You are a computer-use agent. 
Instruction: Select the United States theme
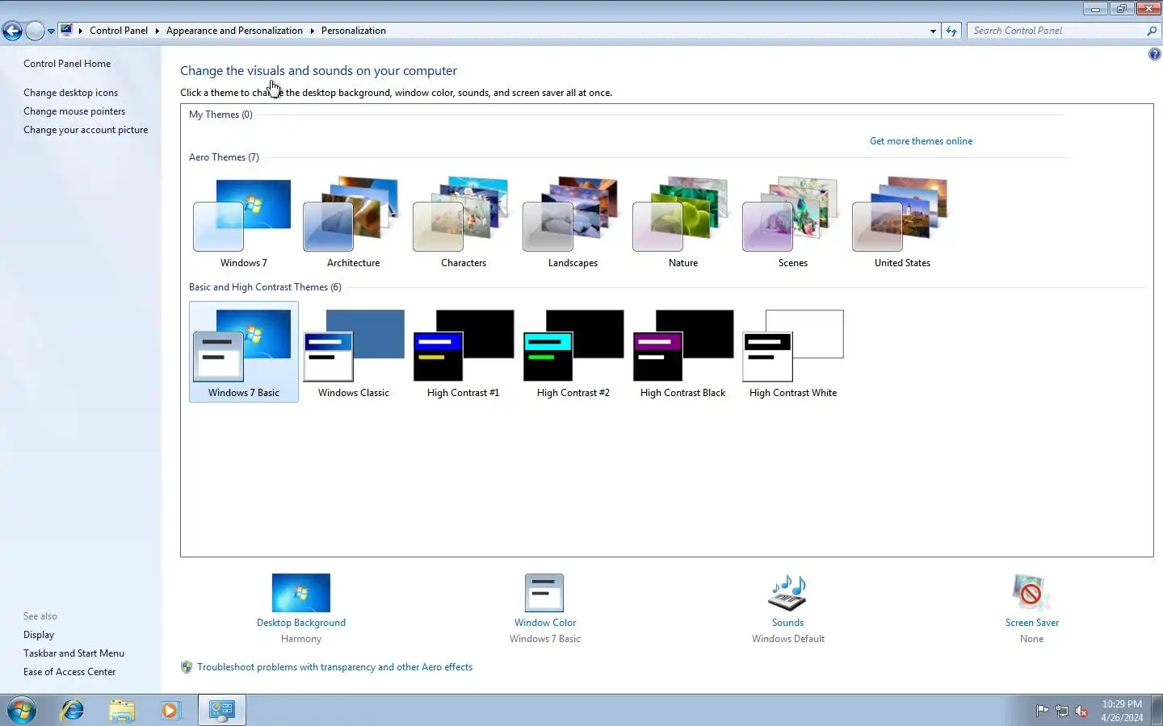902,223
